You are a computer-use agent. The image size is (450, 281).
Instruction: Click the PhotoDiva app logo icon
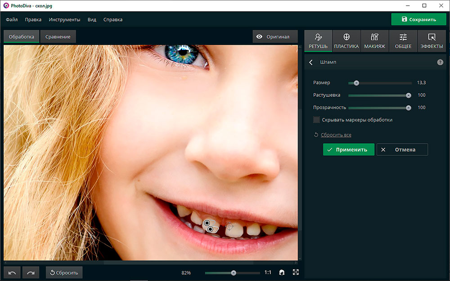6,5
